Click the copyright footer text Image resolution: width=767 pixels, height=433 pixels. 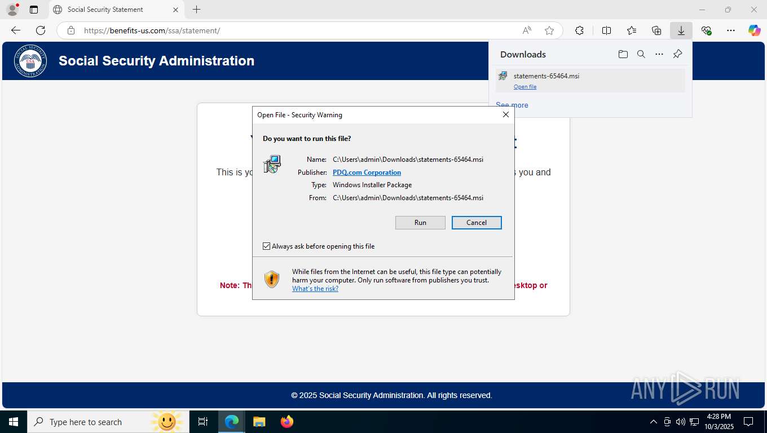coord(391,395)
